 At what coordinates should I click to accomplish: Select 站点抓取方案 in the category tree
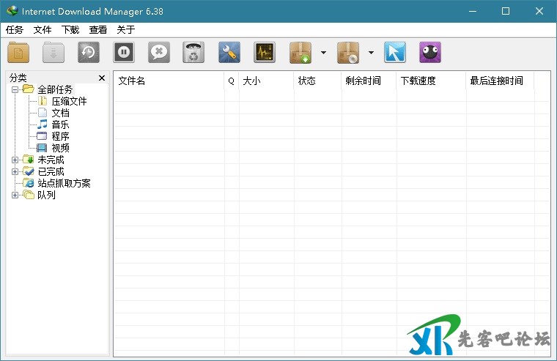tap(64, 183)
